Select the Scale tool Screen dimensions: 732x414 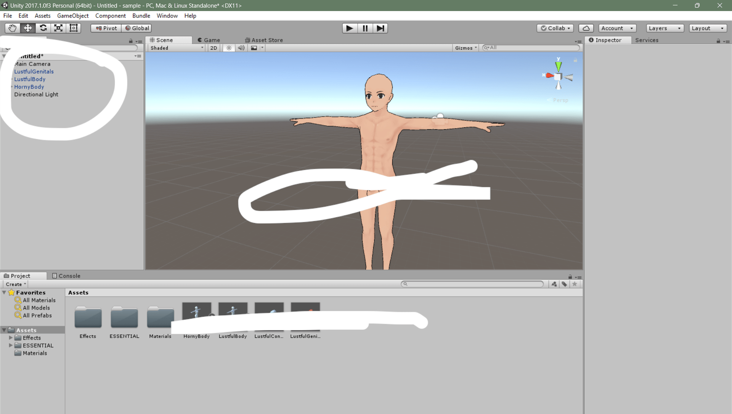58,28
